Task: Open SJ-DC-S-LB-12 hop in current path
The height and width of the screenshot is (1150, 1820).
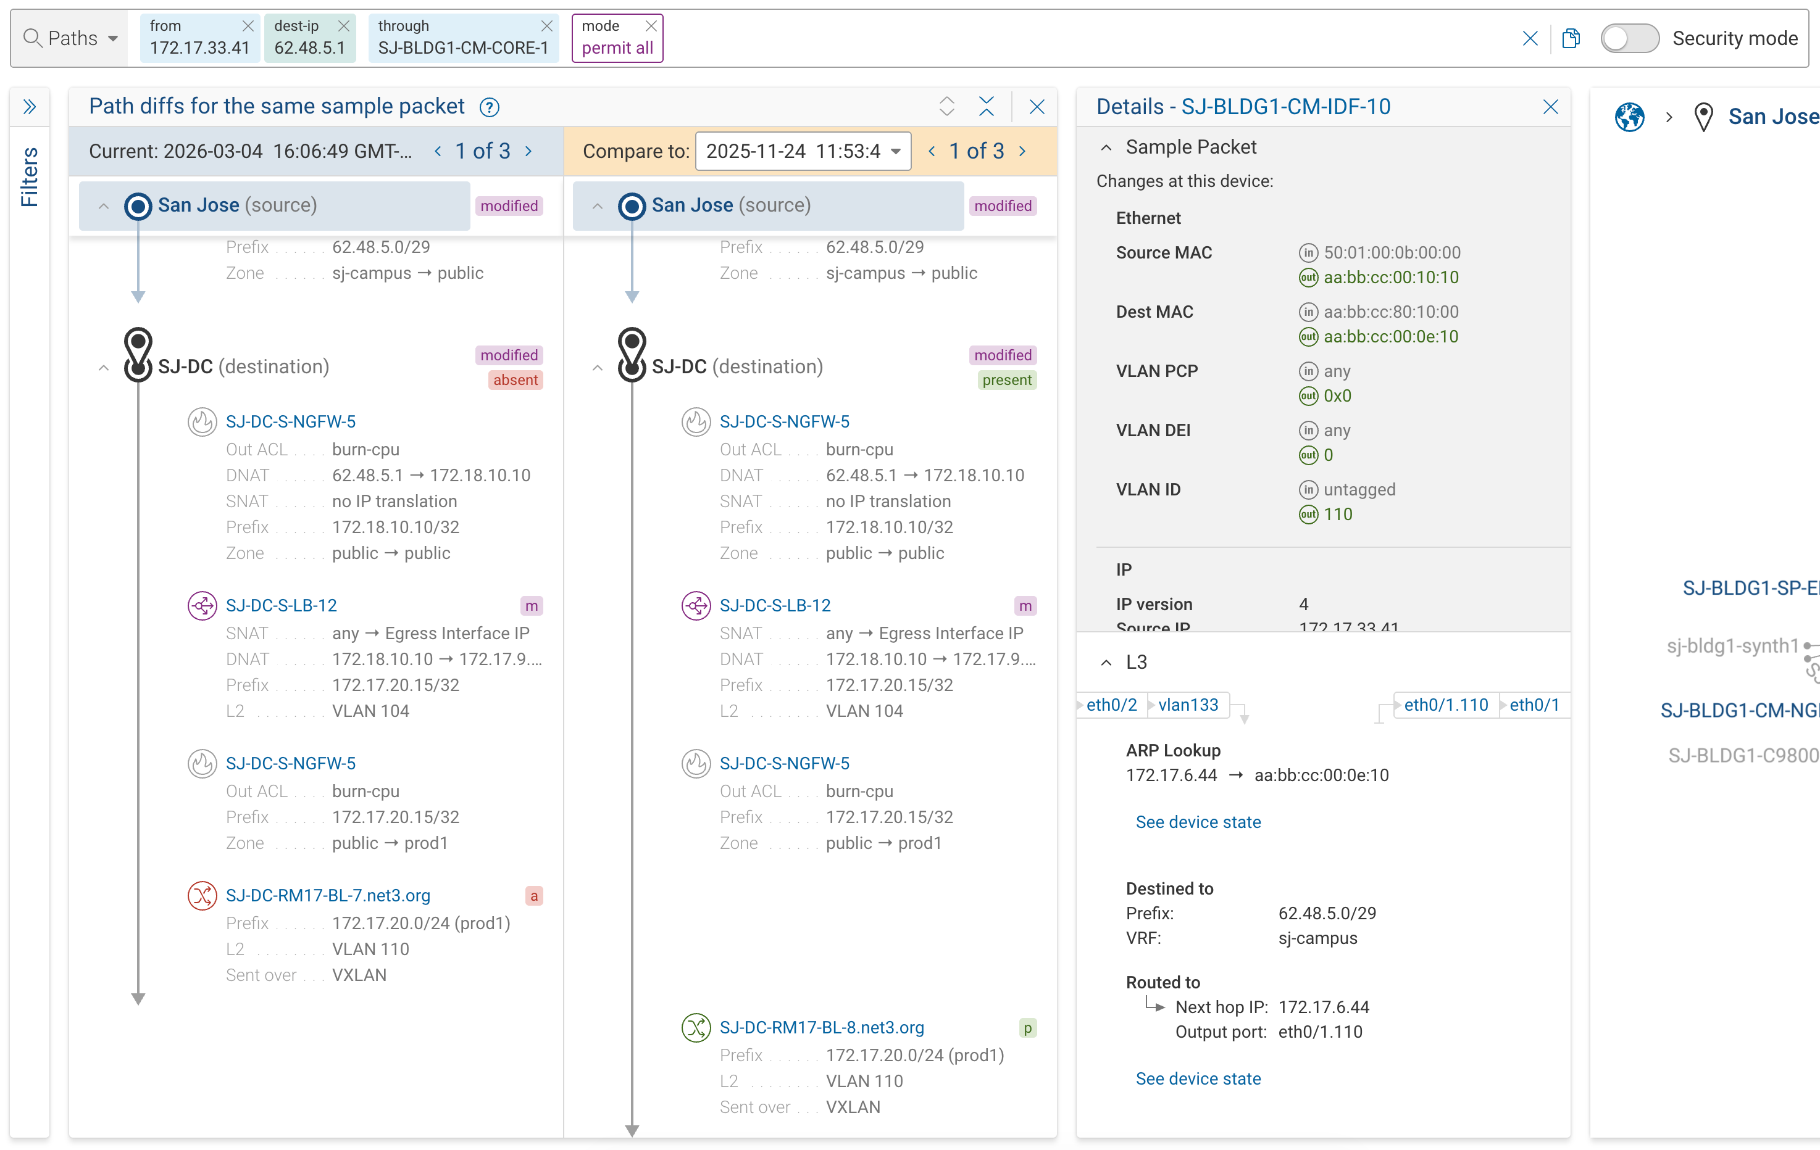Action: click(281, 606)
